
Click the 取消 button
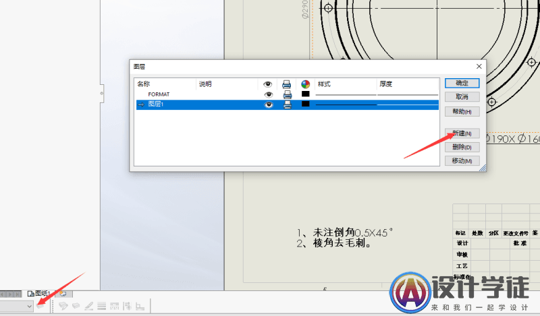462,97
